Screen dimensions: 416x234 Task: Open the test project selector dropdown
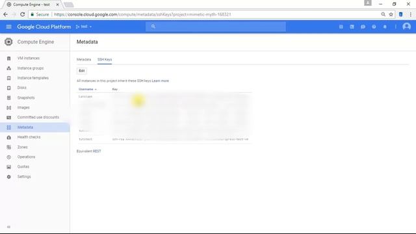click(84, 27)
